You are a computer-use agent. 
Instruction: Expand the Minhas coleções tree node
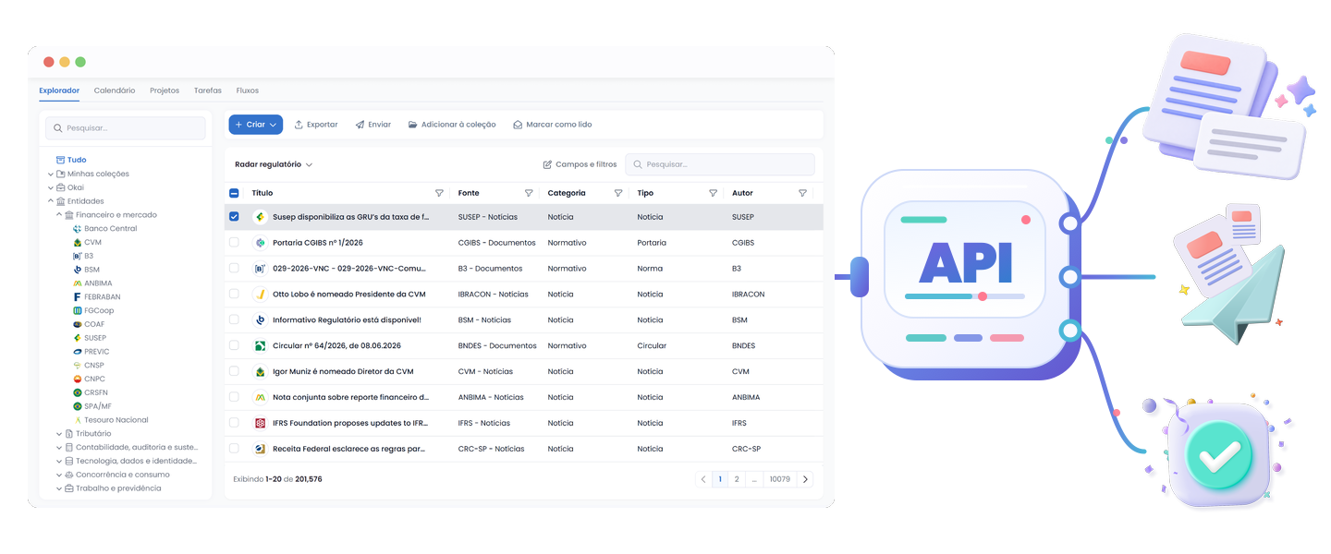[51, 174]
